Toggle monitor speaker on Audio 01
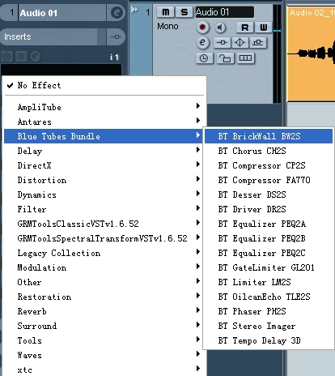335x376 pixels. click(x=220, y=28)
